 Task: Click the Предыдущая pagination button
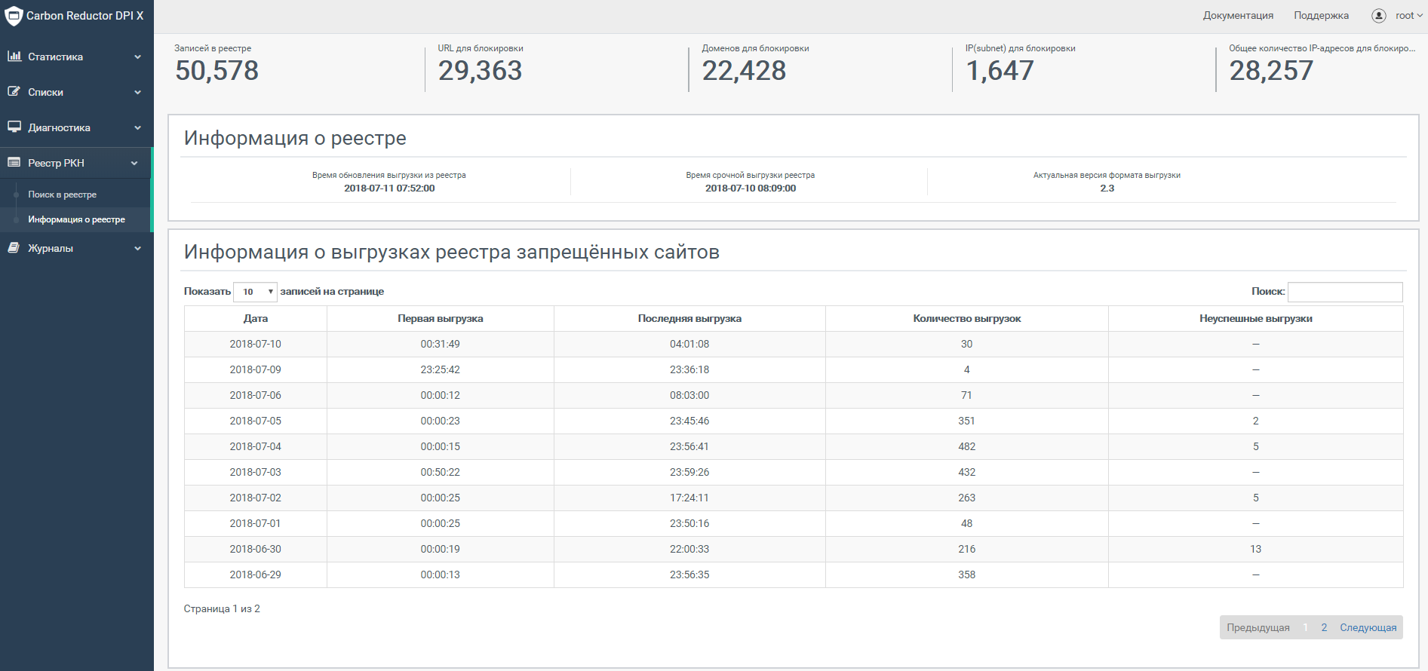(1258, 627)
